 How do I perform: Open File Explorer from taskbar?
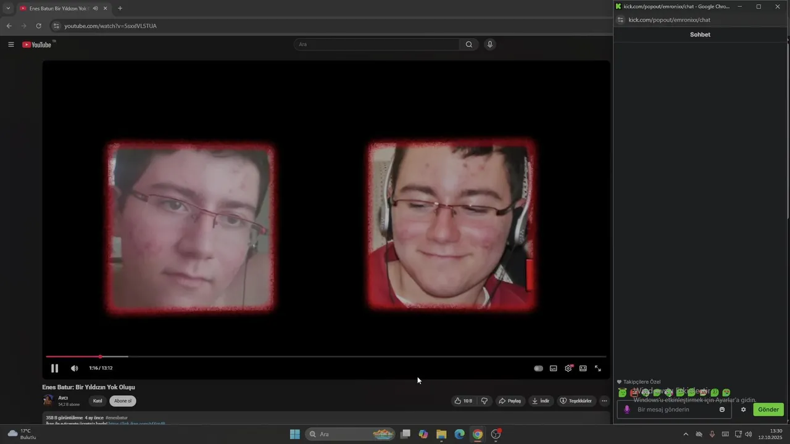click(441, 434)
